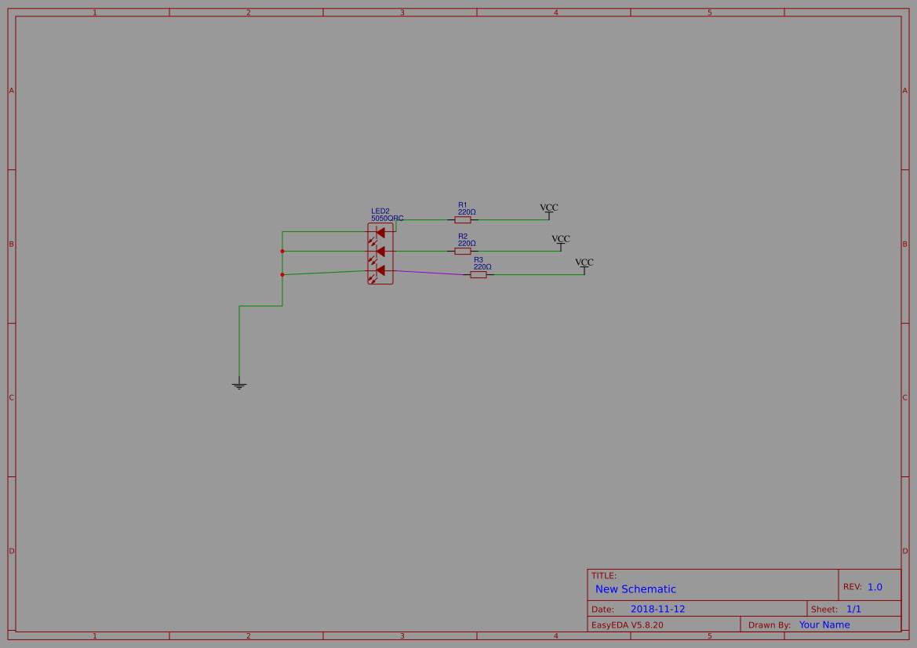Image resolution: width=917 pixels, height=648 pixels.
Task: Select the R1 resistor symbol
Action: click(x=463, y=219)
